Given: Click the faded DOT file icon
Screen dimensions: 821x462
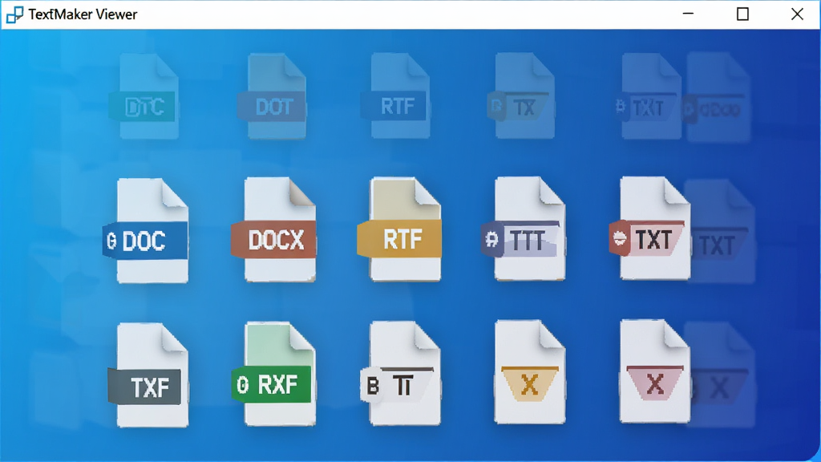Looking at the screenshot, I should (272, 96).
